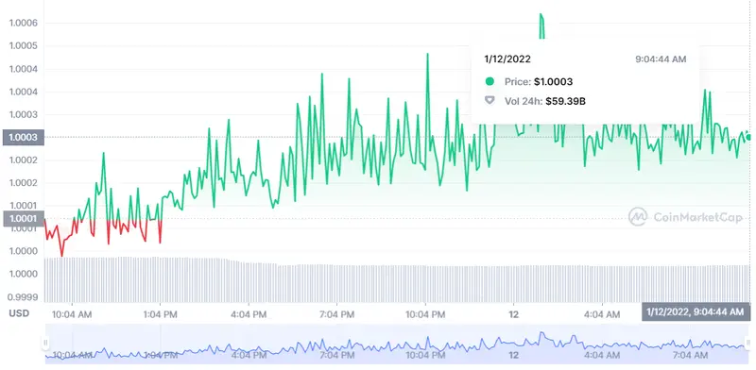Click the '10:04 PM' label on main time axis

[425, 314]
